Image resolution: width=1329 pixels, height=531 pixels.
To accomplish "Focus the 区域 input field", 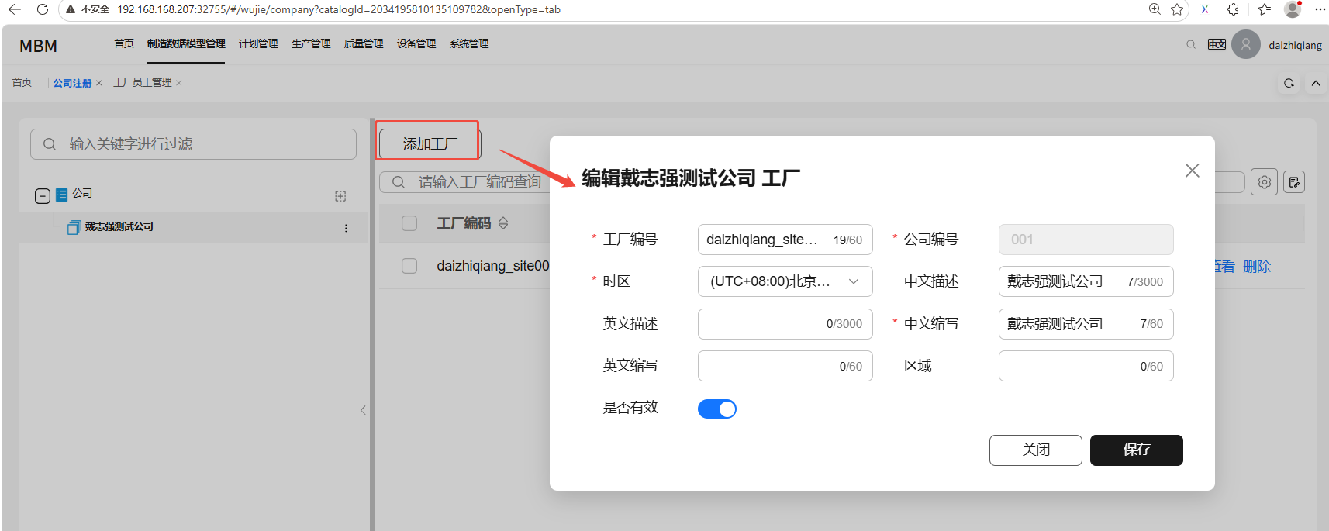I will 1086,366.
